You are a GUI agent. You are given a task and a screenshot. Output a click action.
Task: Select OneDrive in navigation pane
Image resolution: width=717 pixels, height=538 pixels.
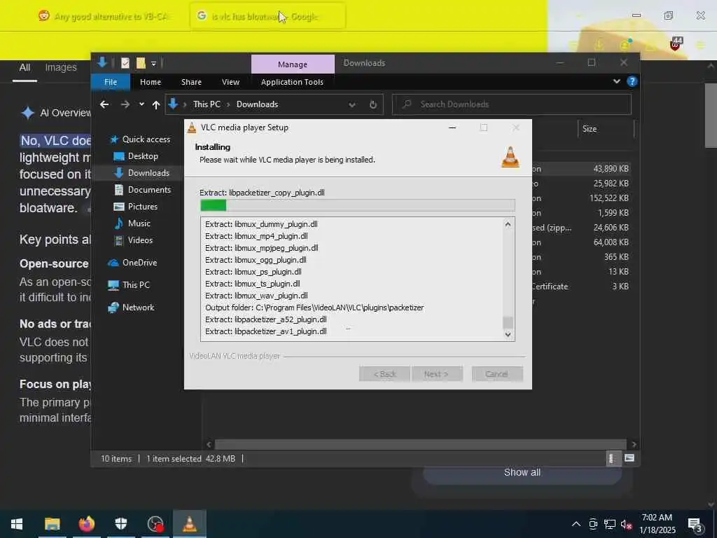[x=139, y=263]
